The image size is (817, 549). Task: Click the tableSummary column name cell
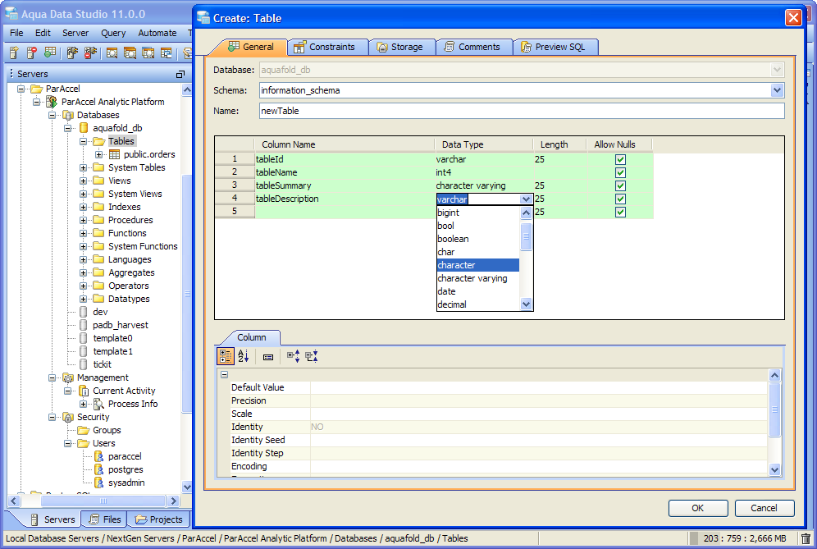point(345,185)
